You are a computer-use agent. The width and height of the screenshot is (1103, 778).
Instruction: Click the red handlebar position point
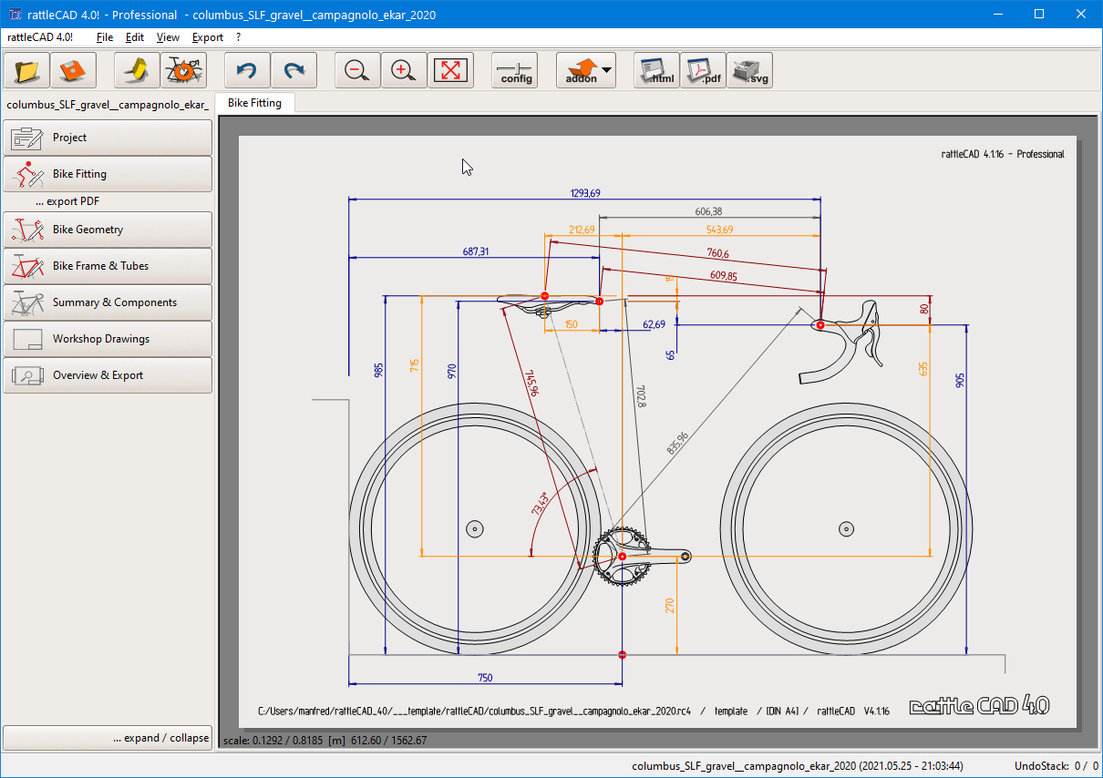pos(820,324)
